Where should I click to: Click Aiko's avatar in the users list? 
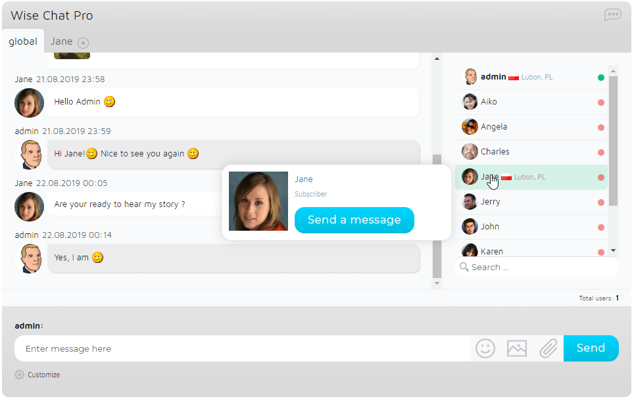point(470,102)
